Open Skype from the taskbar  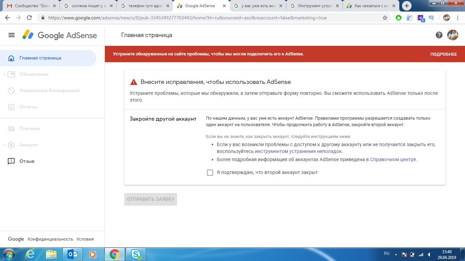(136, 254)
